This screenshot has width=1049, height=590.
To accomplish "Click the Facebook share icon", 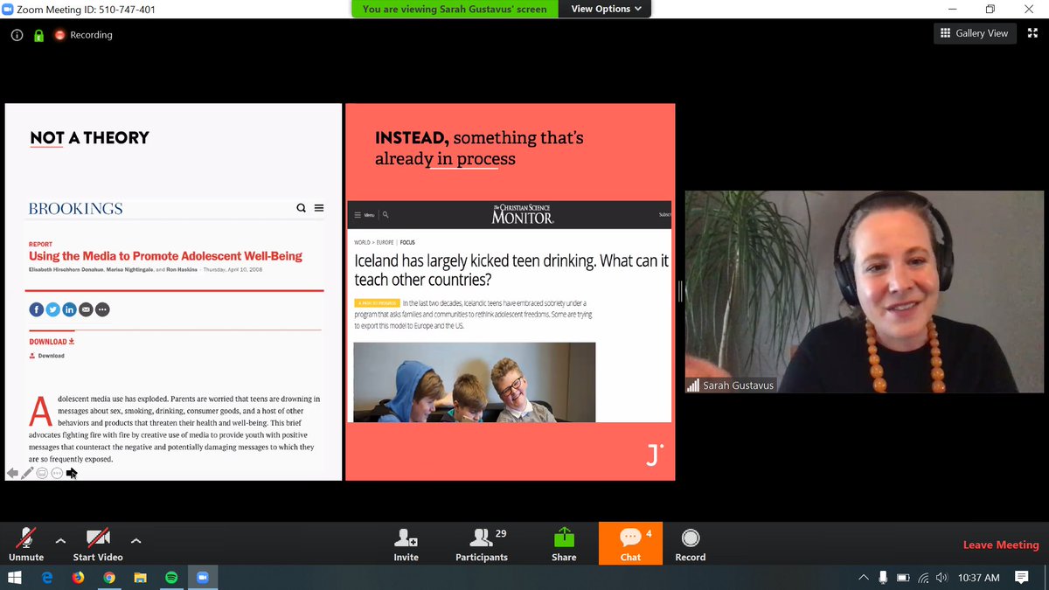I will click(x=36, y=309).
